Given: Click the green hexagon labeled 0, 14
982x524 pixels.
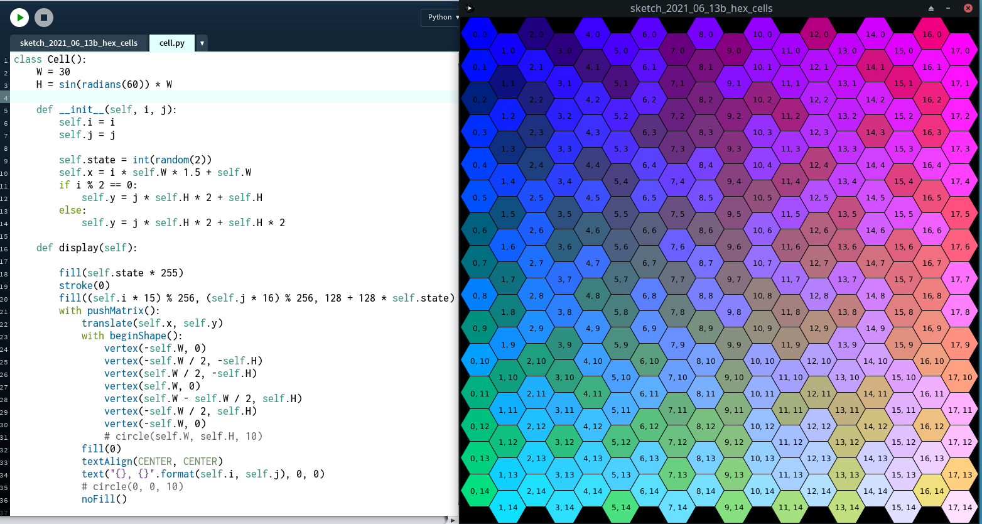Looking at the screenshot, I should tap(480, 491).
